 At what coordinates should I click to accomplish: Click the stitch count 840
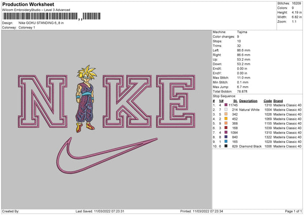click(x=235, y=137)
